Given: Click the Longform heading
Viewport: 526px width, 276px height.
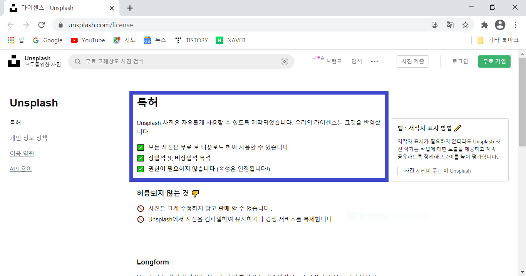Looking at the screenshot, I should click(x=153, y=262).
